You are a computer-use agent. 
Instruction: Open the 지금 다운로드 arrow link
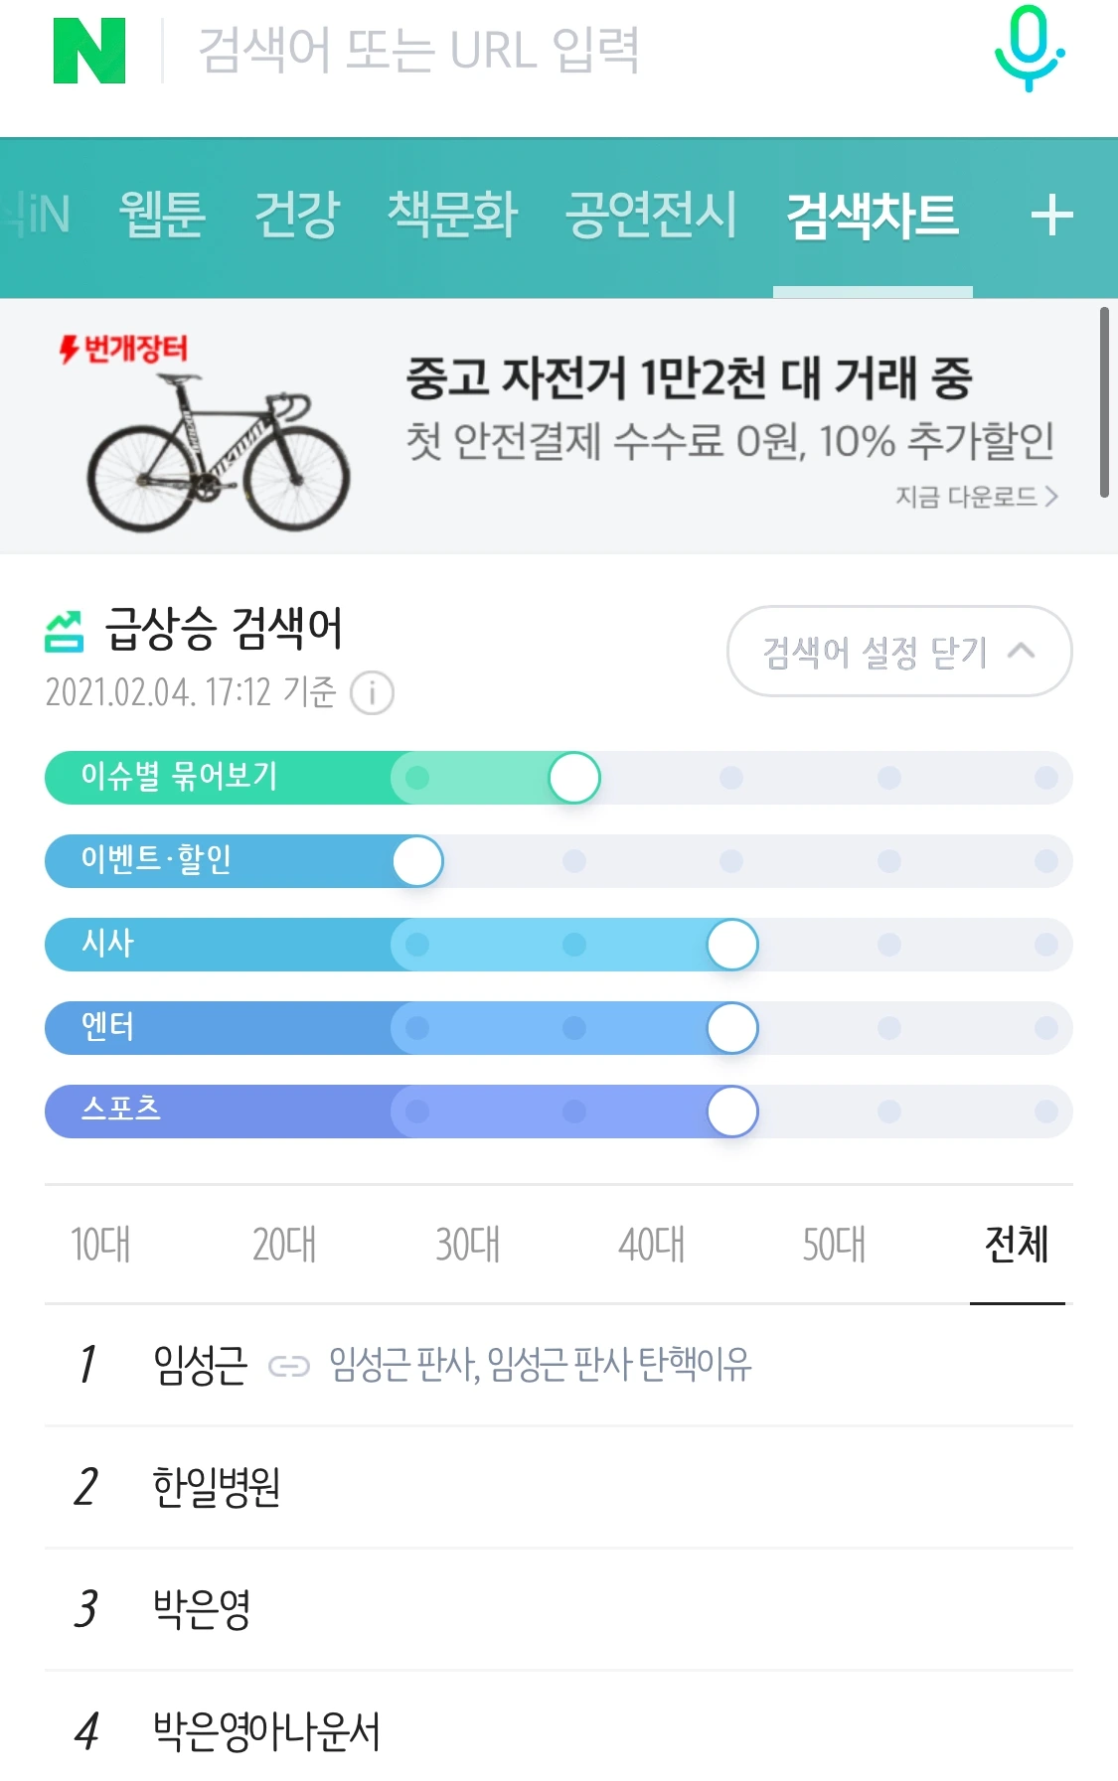tap(976, 496)
